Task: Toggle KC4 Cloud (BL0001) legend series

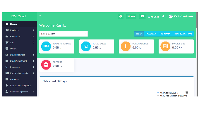Action: coord(167,93)
